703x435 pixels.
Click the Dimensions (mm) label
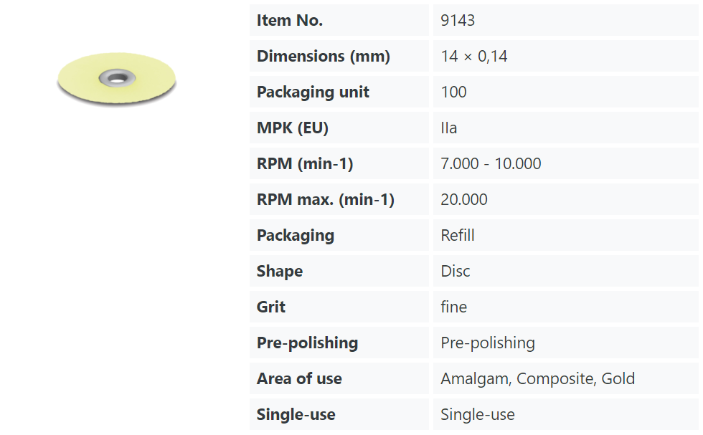pos(324,56)
